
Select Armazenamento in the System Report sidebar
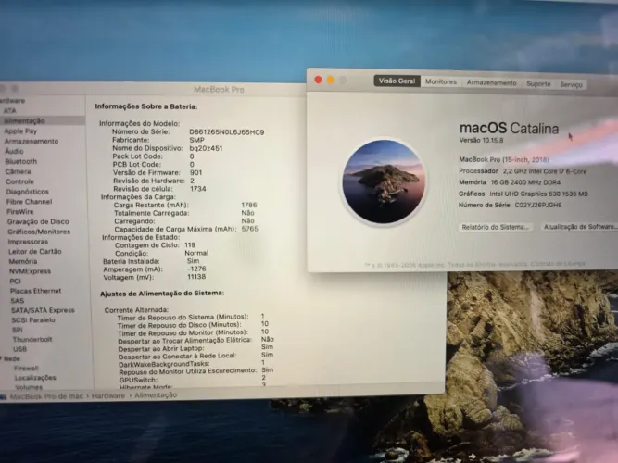pyautogui.click(x=32, y=141)
